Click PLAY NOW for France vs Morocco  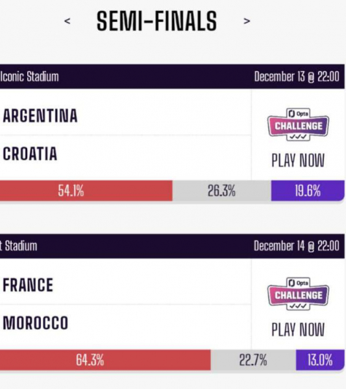pos(298,329)
